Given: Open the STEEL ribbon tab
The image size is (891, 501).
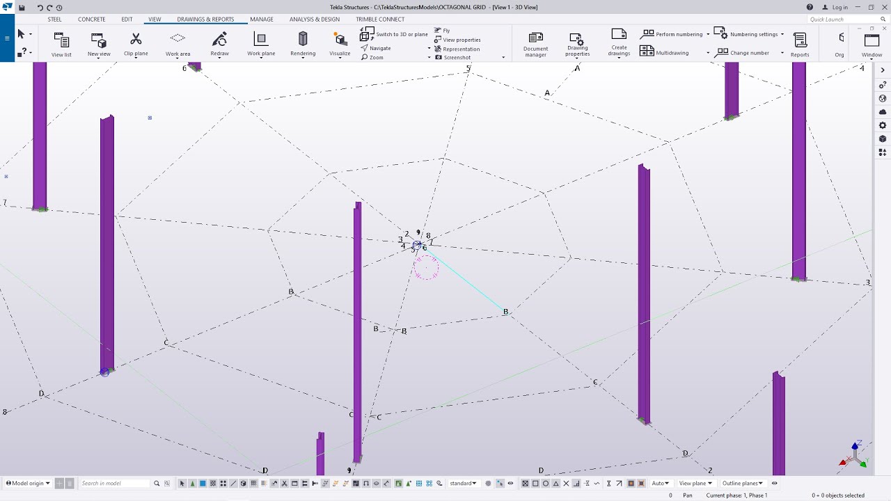Looking at the screenshot, I should click(x=54, y=19).
